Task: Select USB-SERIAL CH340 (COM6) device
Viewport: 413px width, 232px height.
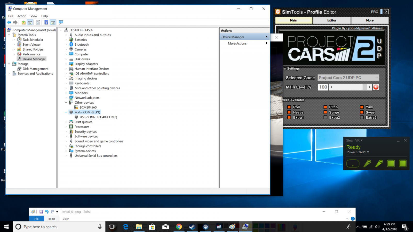Action: (98, 117)
